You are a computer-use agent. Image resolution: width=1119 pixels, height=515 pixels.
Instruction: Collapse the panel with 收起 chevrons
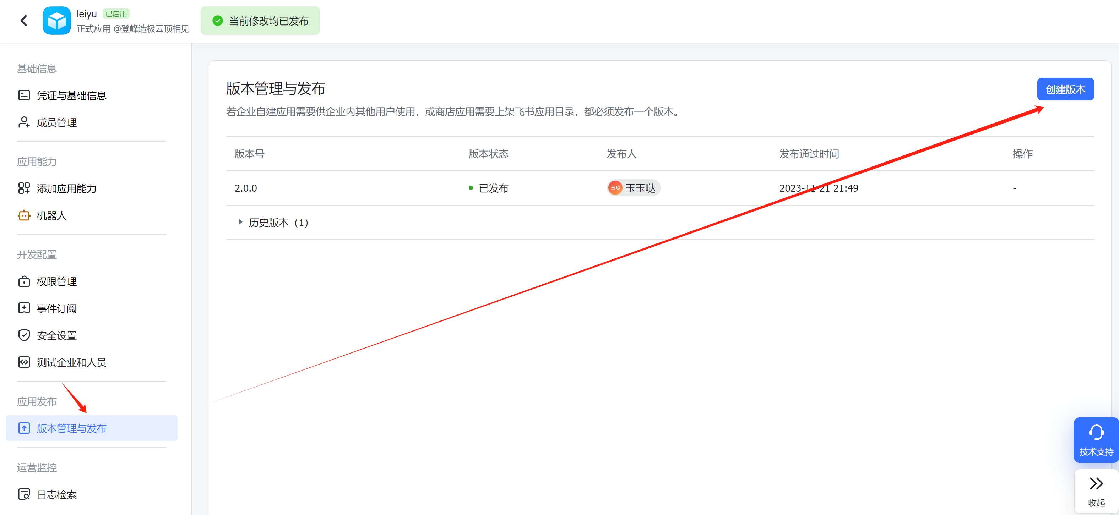(1096, 484)
